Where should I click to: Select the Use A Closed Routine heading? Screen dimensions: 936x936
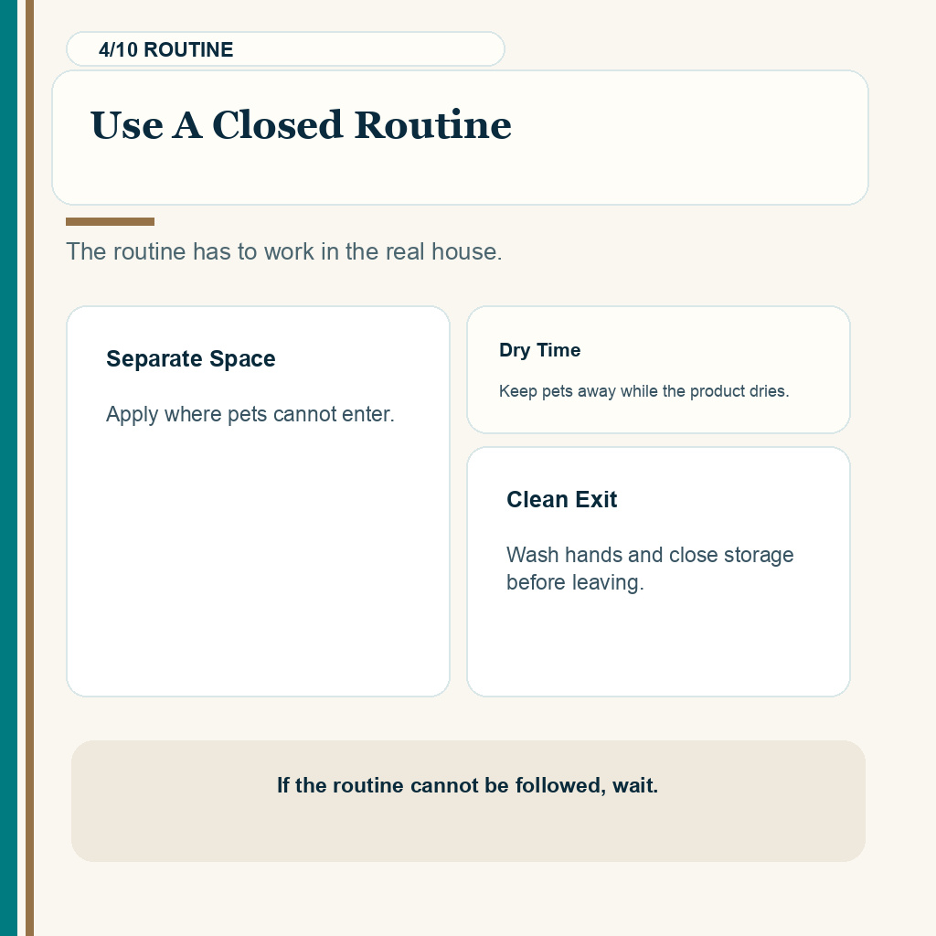[x=301, y=124]
